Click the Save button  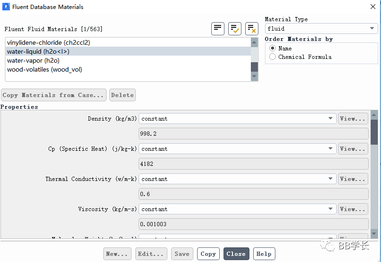[x=182, y=254]
